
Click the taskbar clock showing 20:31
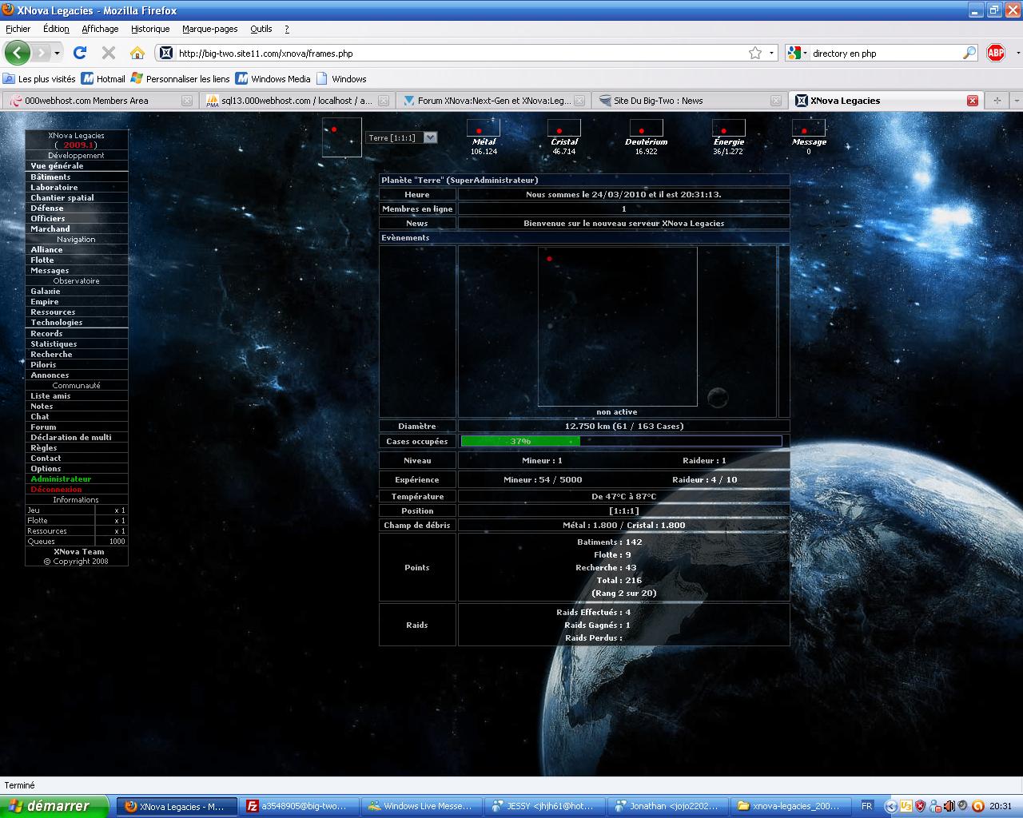(1000, 806)
